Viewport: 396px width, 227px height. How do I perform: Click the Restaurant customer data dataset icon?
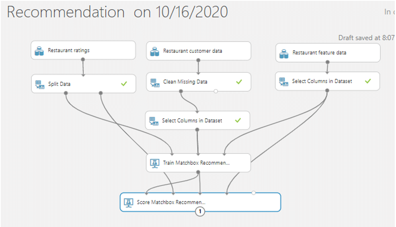click(x=154, y=51)
